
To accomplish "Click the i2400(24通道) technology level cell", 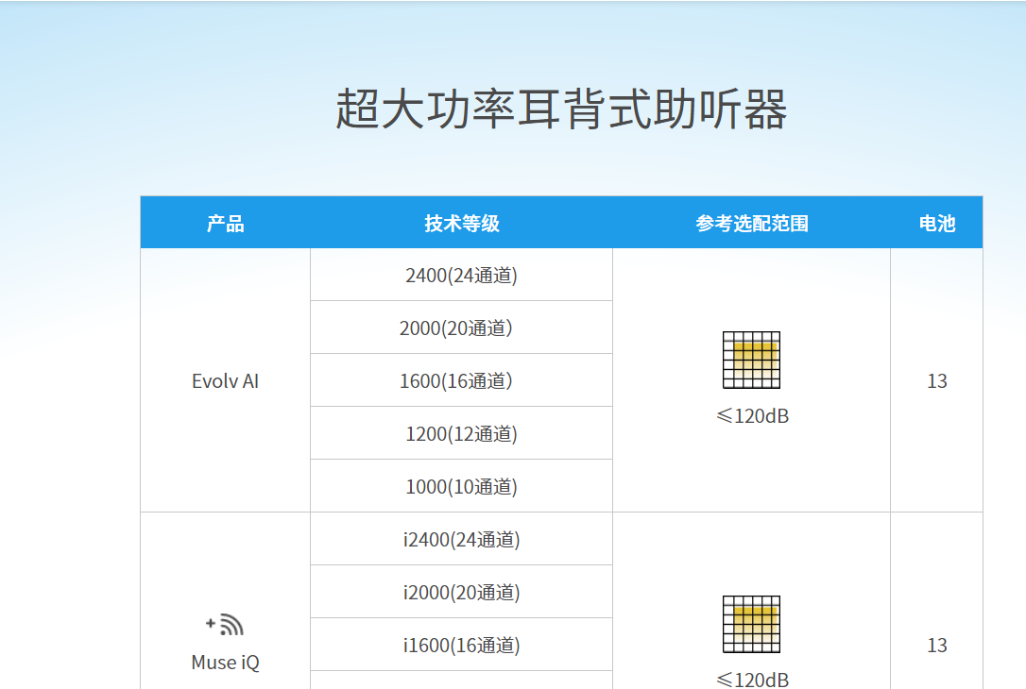I will tap(461, 539).
